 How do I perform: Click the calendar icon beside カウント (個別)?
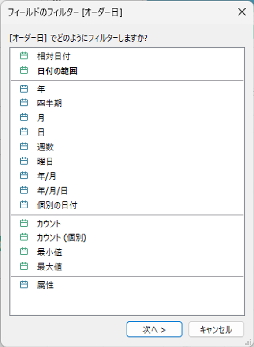point(24,237)
